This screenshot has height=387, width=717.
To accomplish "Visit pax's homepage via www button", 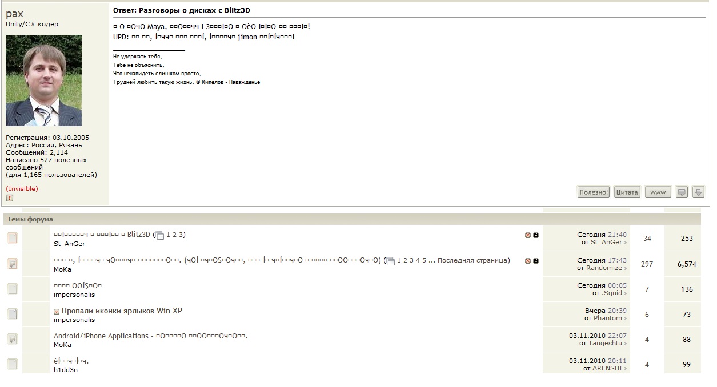I will click(658, 192).
